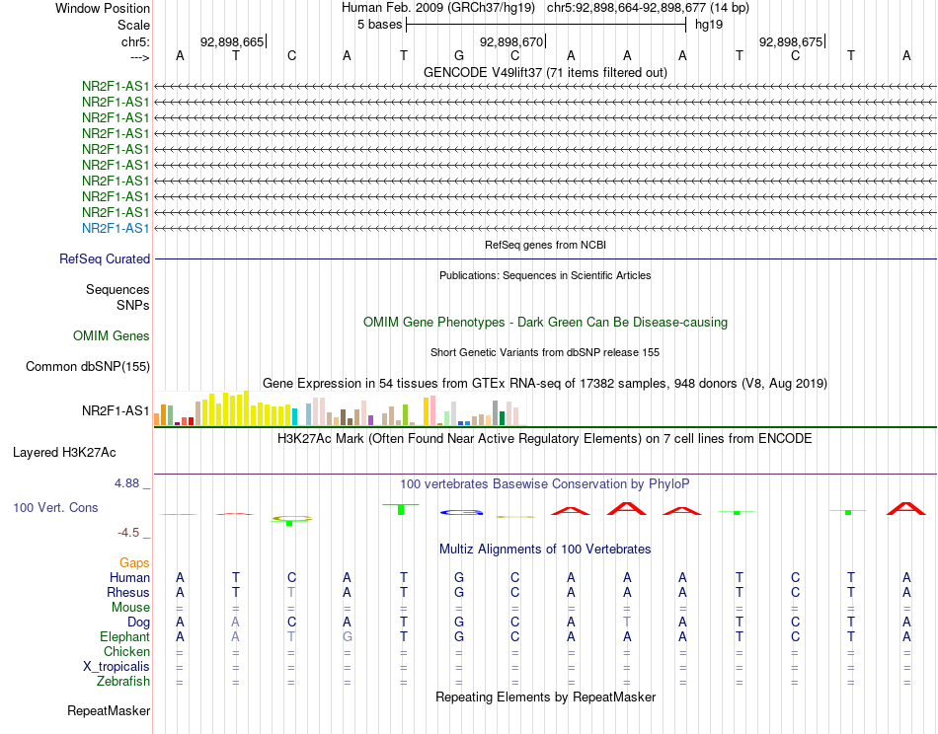Click the purple bar in the GTEx expression chart

click(371, 420)
